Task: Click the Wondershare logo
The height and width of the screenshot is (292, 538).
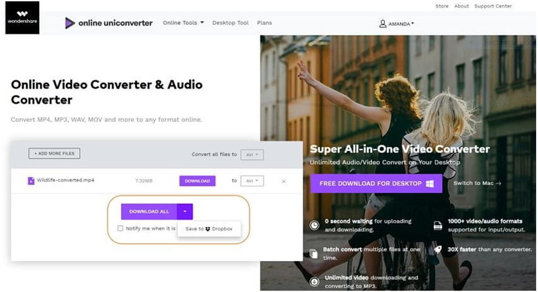Action: [x=22, y=17]
